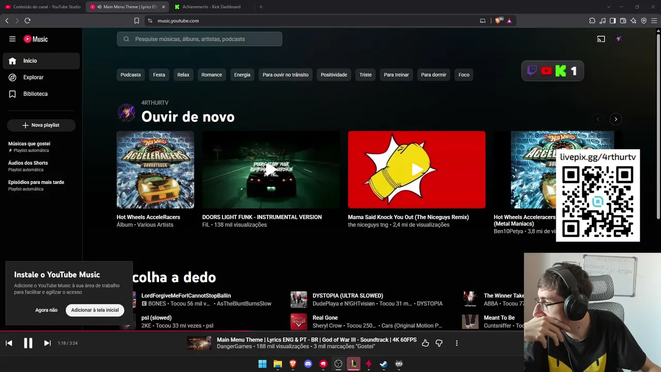Open the 4RTHURTV channel avatar
The width and height of the screenshot is (661, 372).
coord(127,112)
